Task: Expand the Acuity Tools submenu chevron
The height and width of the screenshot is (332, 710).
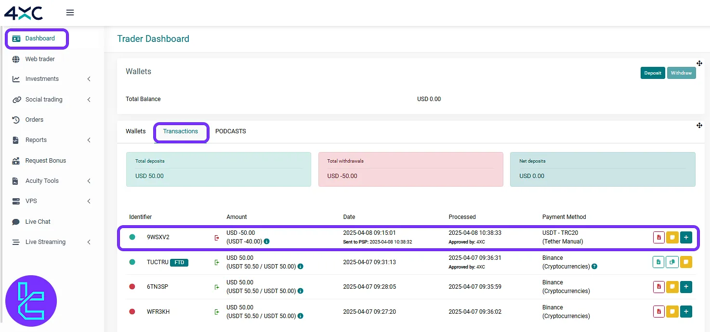Action: tap(89, 181)
